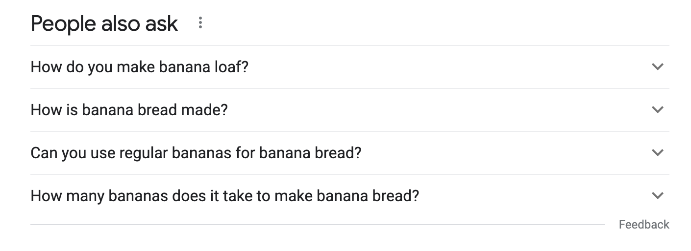This screenshot has height=251, width=691.
Task: Show more options via vertical ellipsis icon
Action: pyautogui.click(x=200, y=23)
